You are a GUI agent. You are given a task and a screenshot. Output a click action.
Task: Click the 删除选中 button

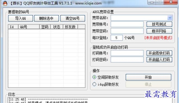[46, 18]
